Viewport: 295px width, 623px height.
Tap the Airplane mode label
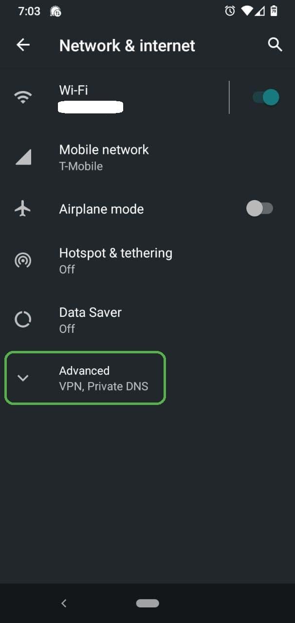pos(101,209)
